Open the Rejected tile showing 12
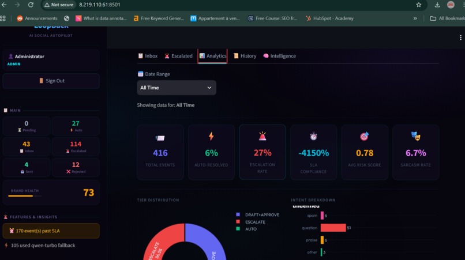The width and height of the screenshot is (465, 260). pyautogui.click(x=76, y=167)
